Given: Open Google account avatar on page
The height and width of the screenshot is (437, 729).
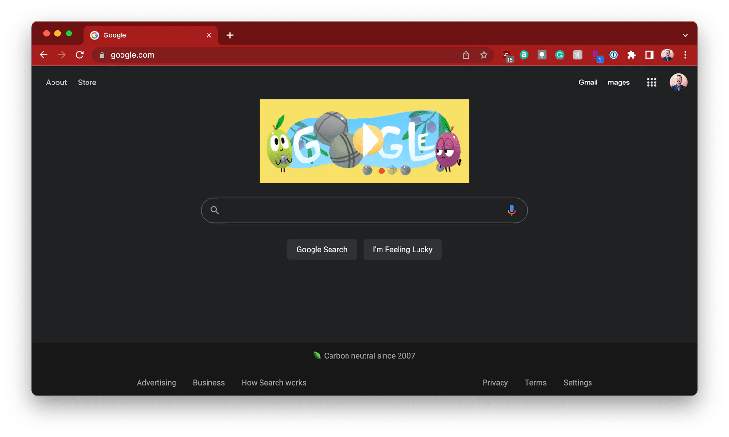Looking at the screenshot, I should (678, 83).
